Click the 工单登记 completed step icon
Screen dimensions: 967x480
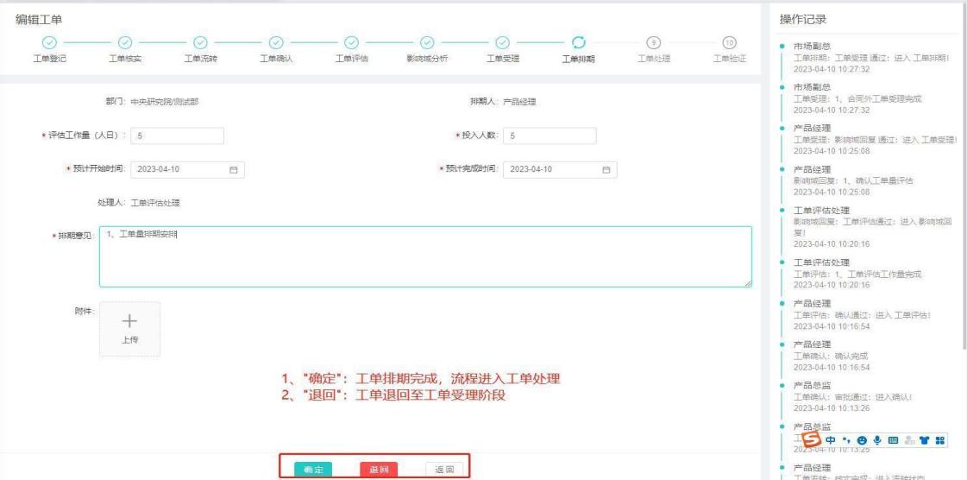click(x=49, y=41)
